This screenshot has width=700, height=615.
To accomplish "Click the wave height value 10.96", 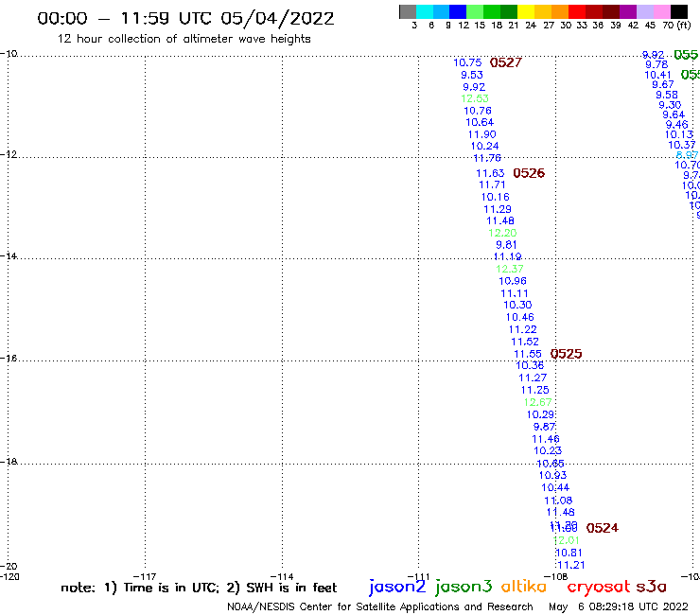I will [x=513, y=281].
